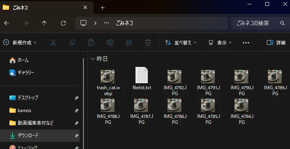
Task: Toggle the 詳細 details pane
Action: [x=276, y=43]
